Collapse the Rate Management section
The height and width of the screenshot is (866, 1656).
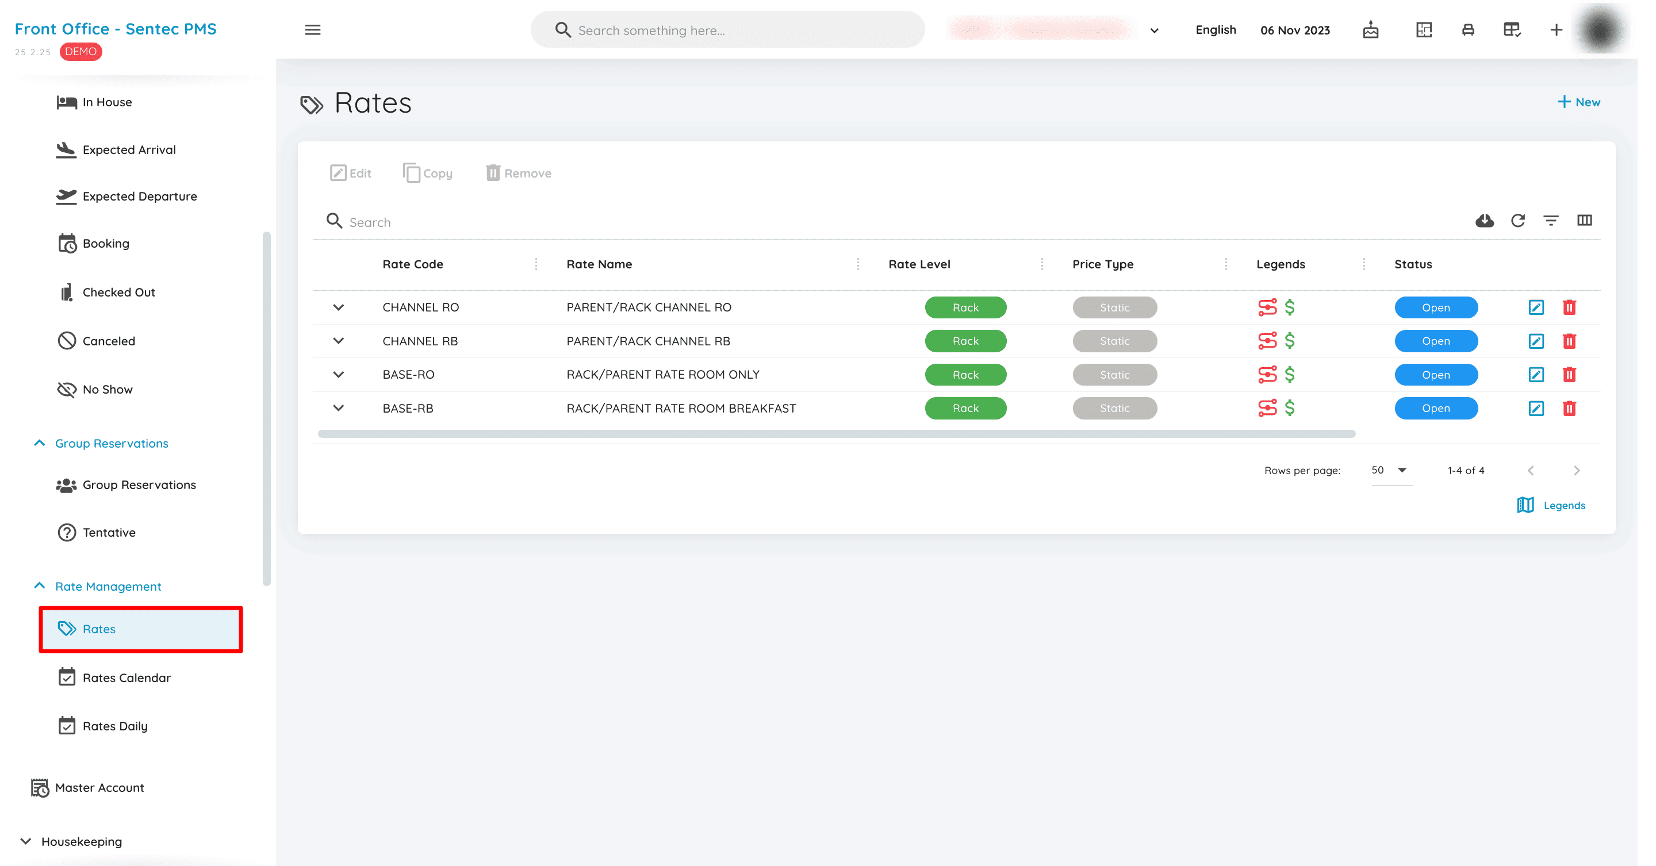(x=97, y=586)
